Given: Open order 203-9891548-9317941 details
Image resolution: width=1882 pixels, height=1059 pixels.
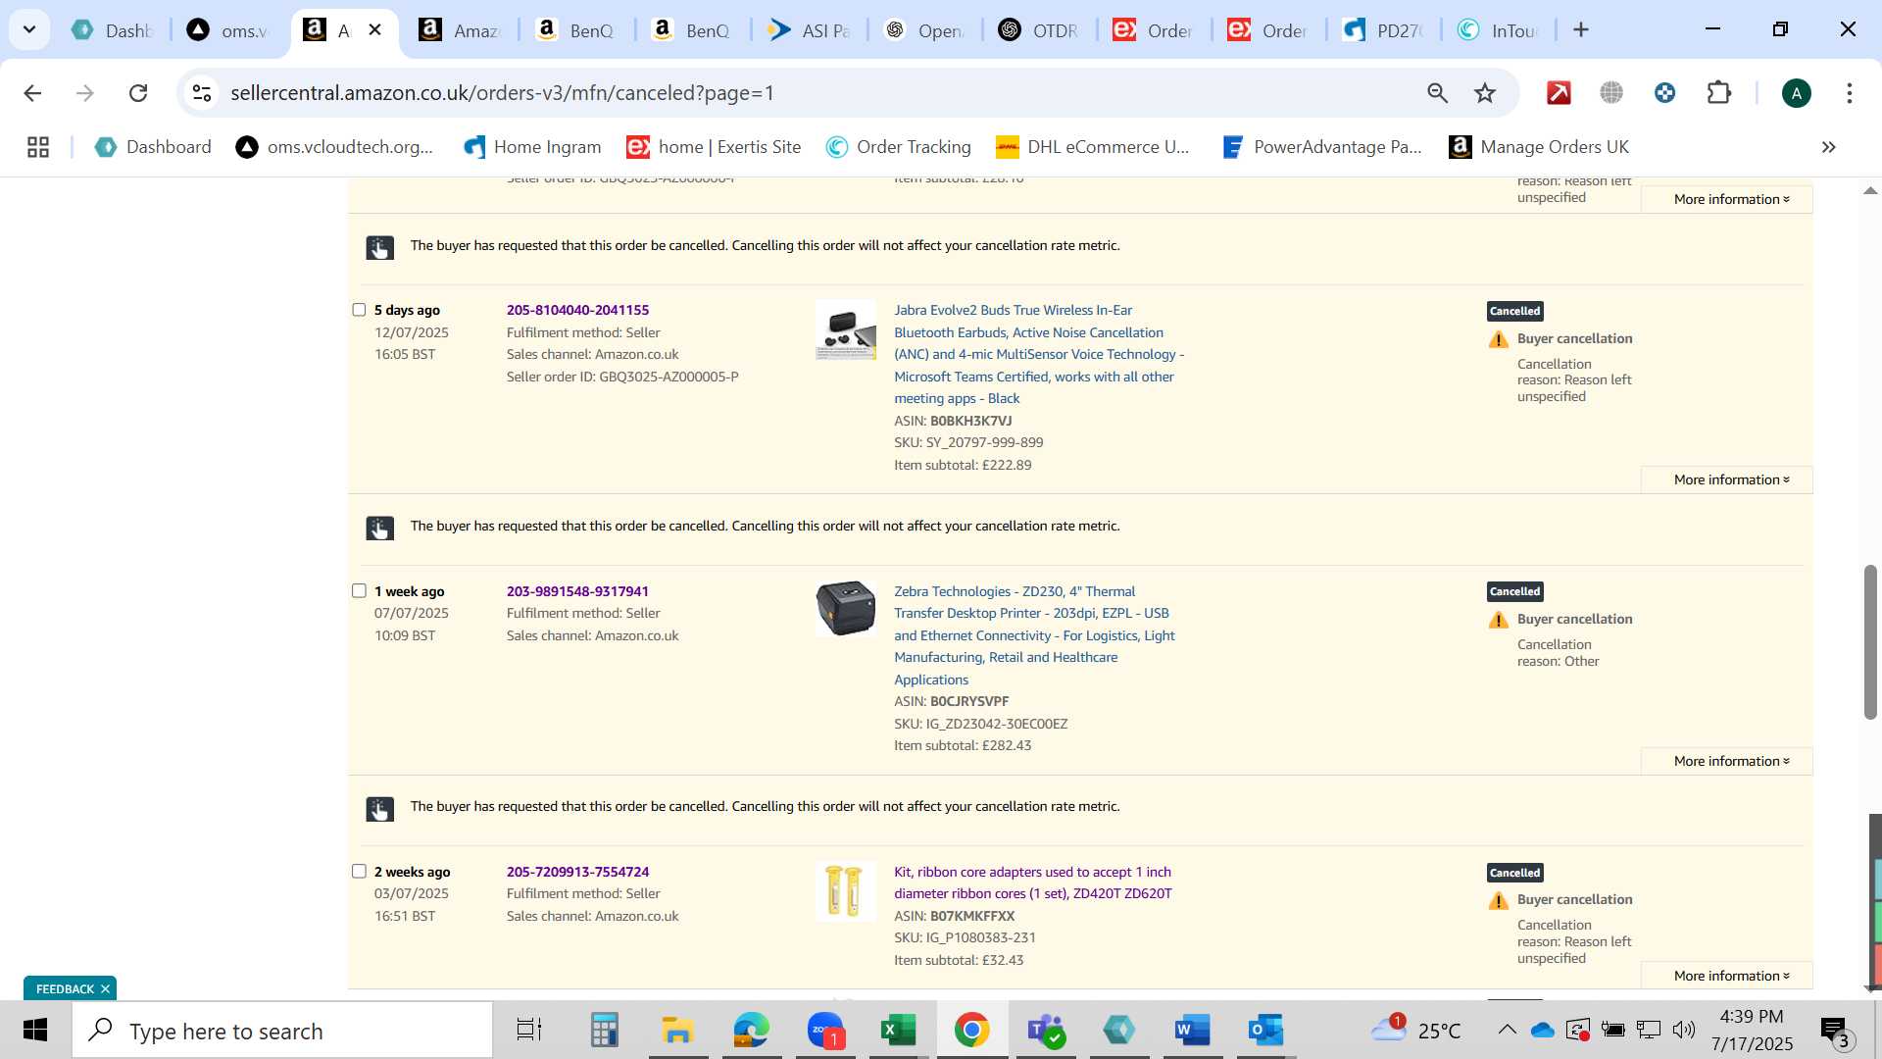Looking at the screenshot, I should 577,591.
